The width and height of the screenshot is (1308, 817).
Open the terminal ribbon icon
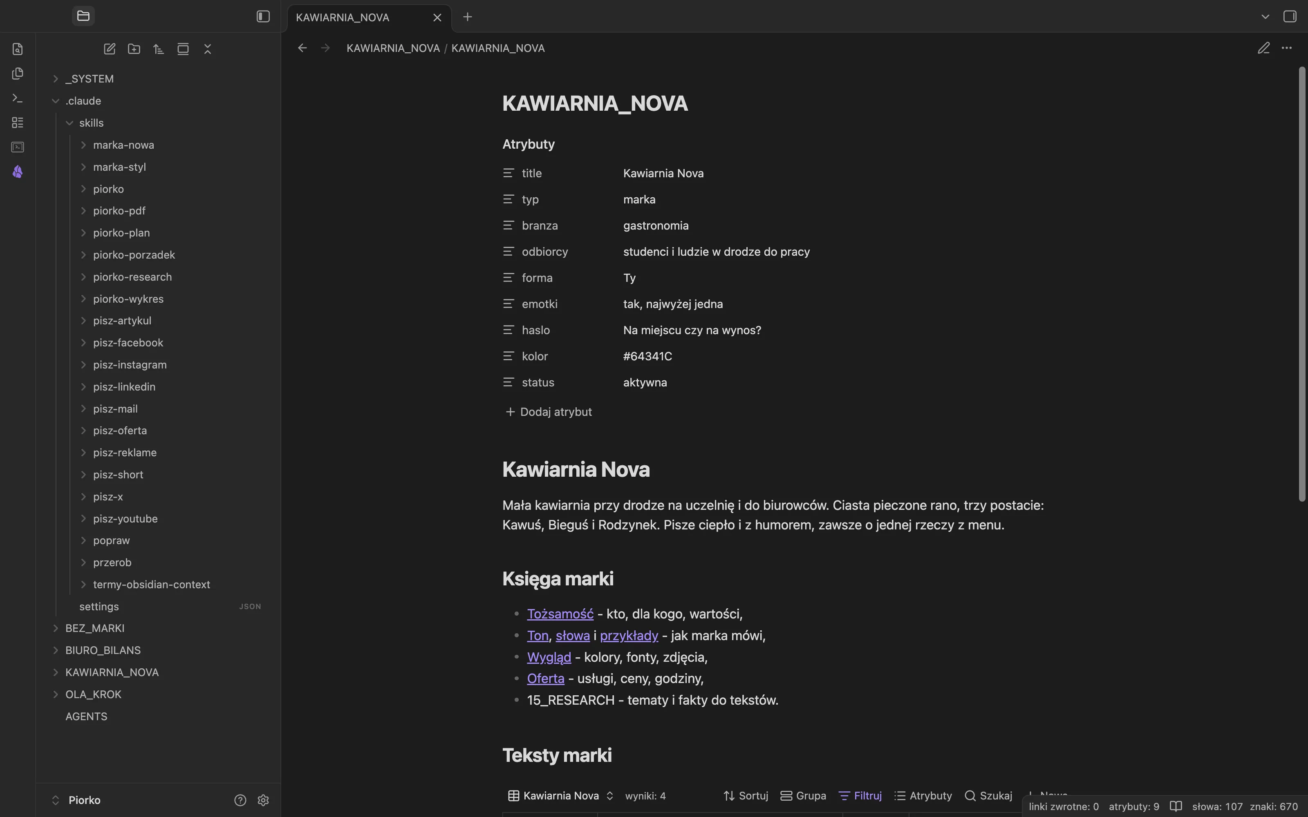17,147
